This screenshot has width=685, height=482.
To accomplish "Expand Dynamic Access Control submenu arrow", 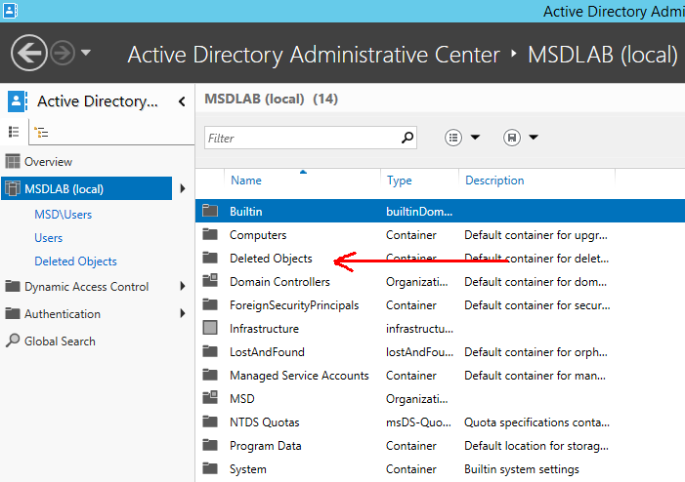I will (x=183, y=287).
